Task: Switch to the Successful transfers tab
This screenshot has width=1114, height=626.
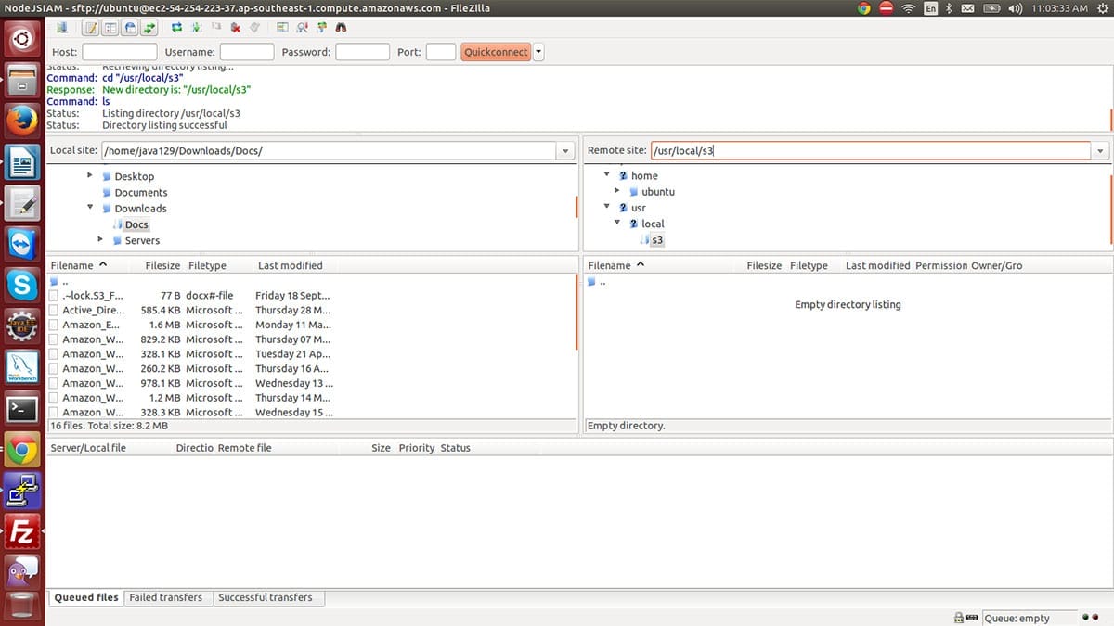Action: [265, 598]
